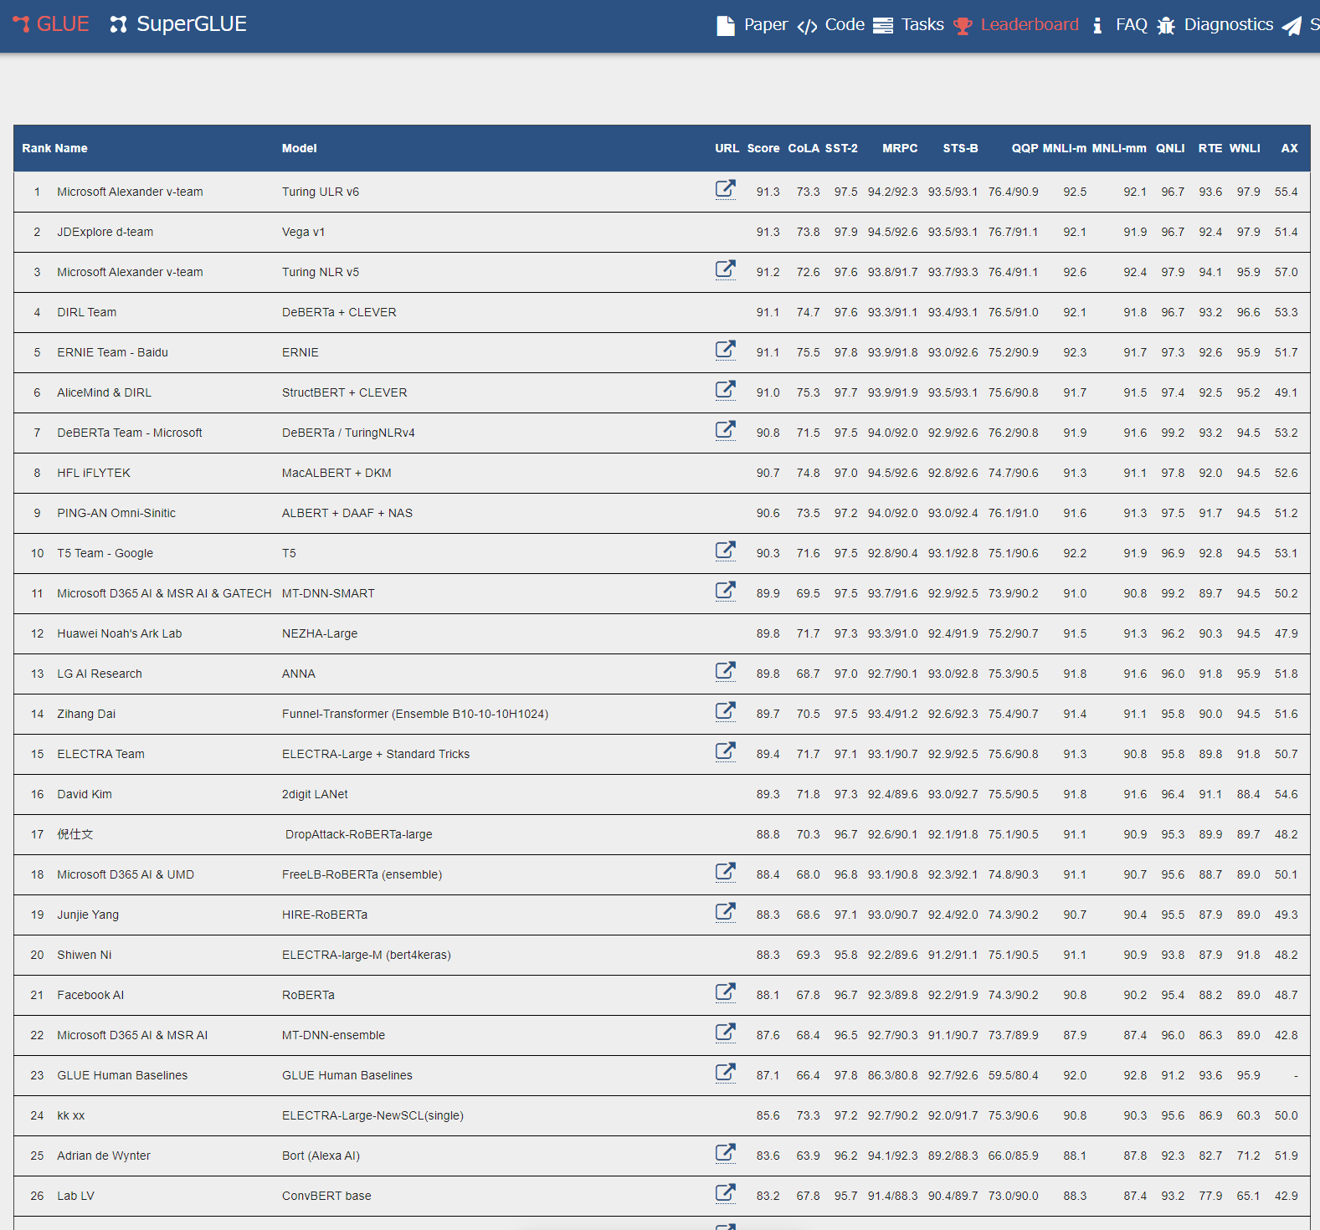Open Bort (Alexa AI) URL icon
1320x1230 pixels.
(726, 1153)
